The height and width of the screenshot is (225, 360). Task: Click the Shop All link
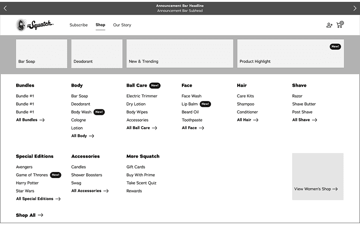tap(30, 215)
